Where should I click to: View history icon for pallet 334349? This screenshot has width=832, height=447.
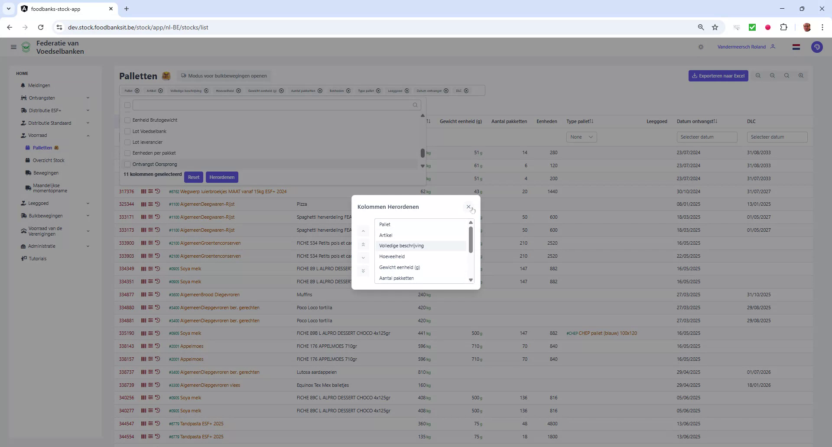coord(157,269)
